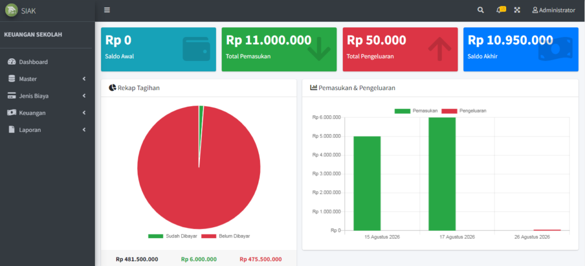
Task: Toggle the Pengeluaran series in the bar chart legend
Action: pos(464,111)
